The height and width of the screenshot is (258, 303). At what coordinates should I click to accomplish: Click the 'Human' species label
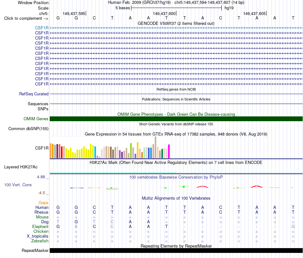42,207
